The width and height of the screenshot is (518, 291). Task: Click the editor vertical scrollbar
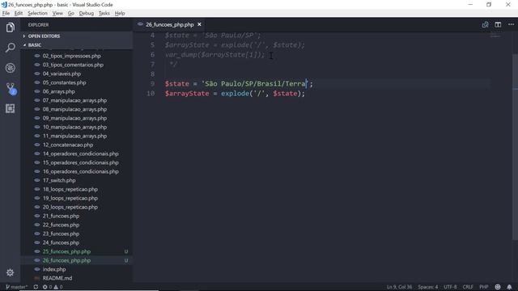(515, 147)
